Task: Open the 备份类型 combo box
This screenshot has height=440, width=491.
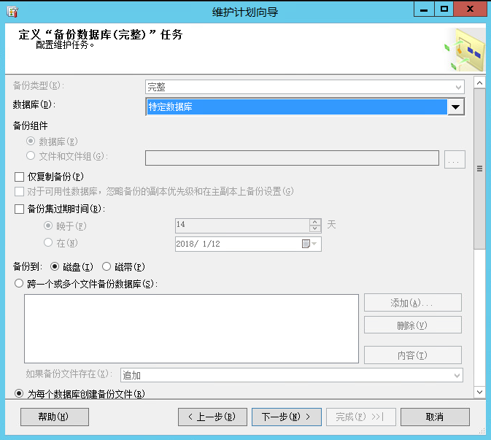Action: coord(305,87)
